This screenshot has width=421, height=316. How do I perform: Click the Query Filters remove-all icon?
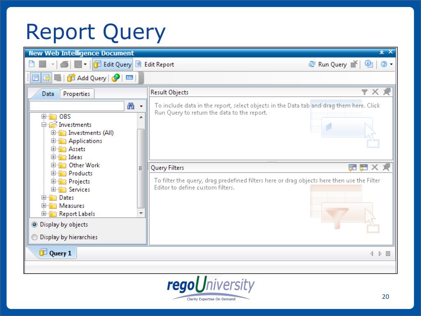[x=386, y=167]
